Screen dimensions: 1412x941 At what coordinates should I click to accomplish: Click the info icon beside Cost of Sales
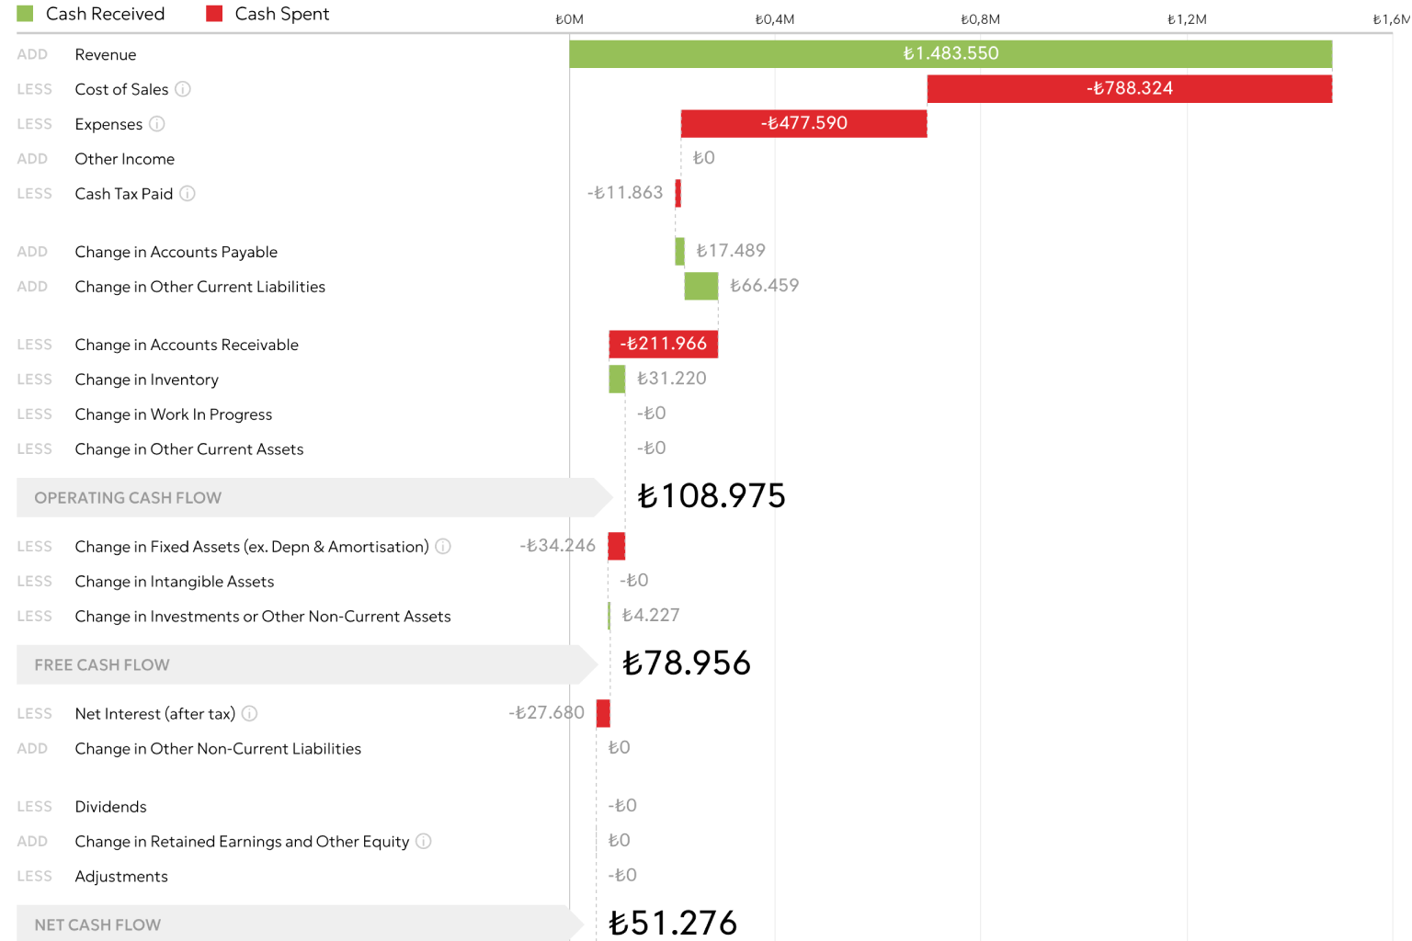(x=183, y=89)
